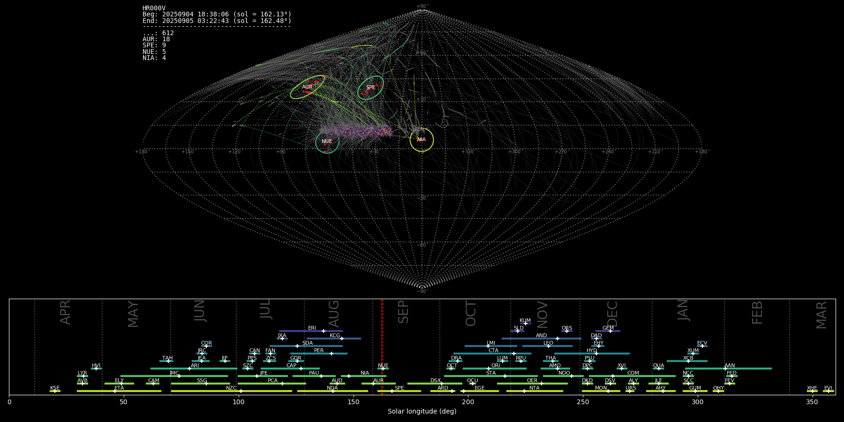Select the LEO shower label in timeline

coord(548,343)
